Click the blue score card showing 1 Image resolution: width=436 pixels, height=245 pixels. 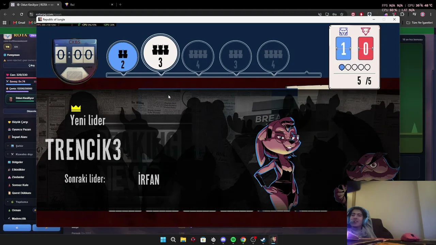[x=343, y=49]
